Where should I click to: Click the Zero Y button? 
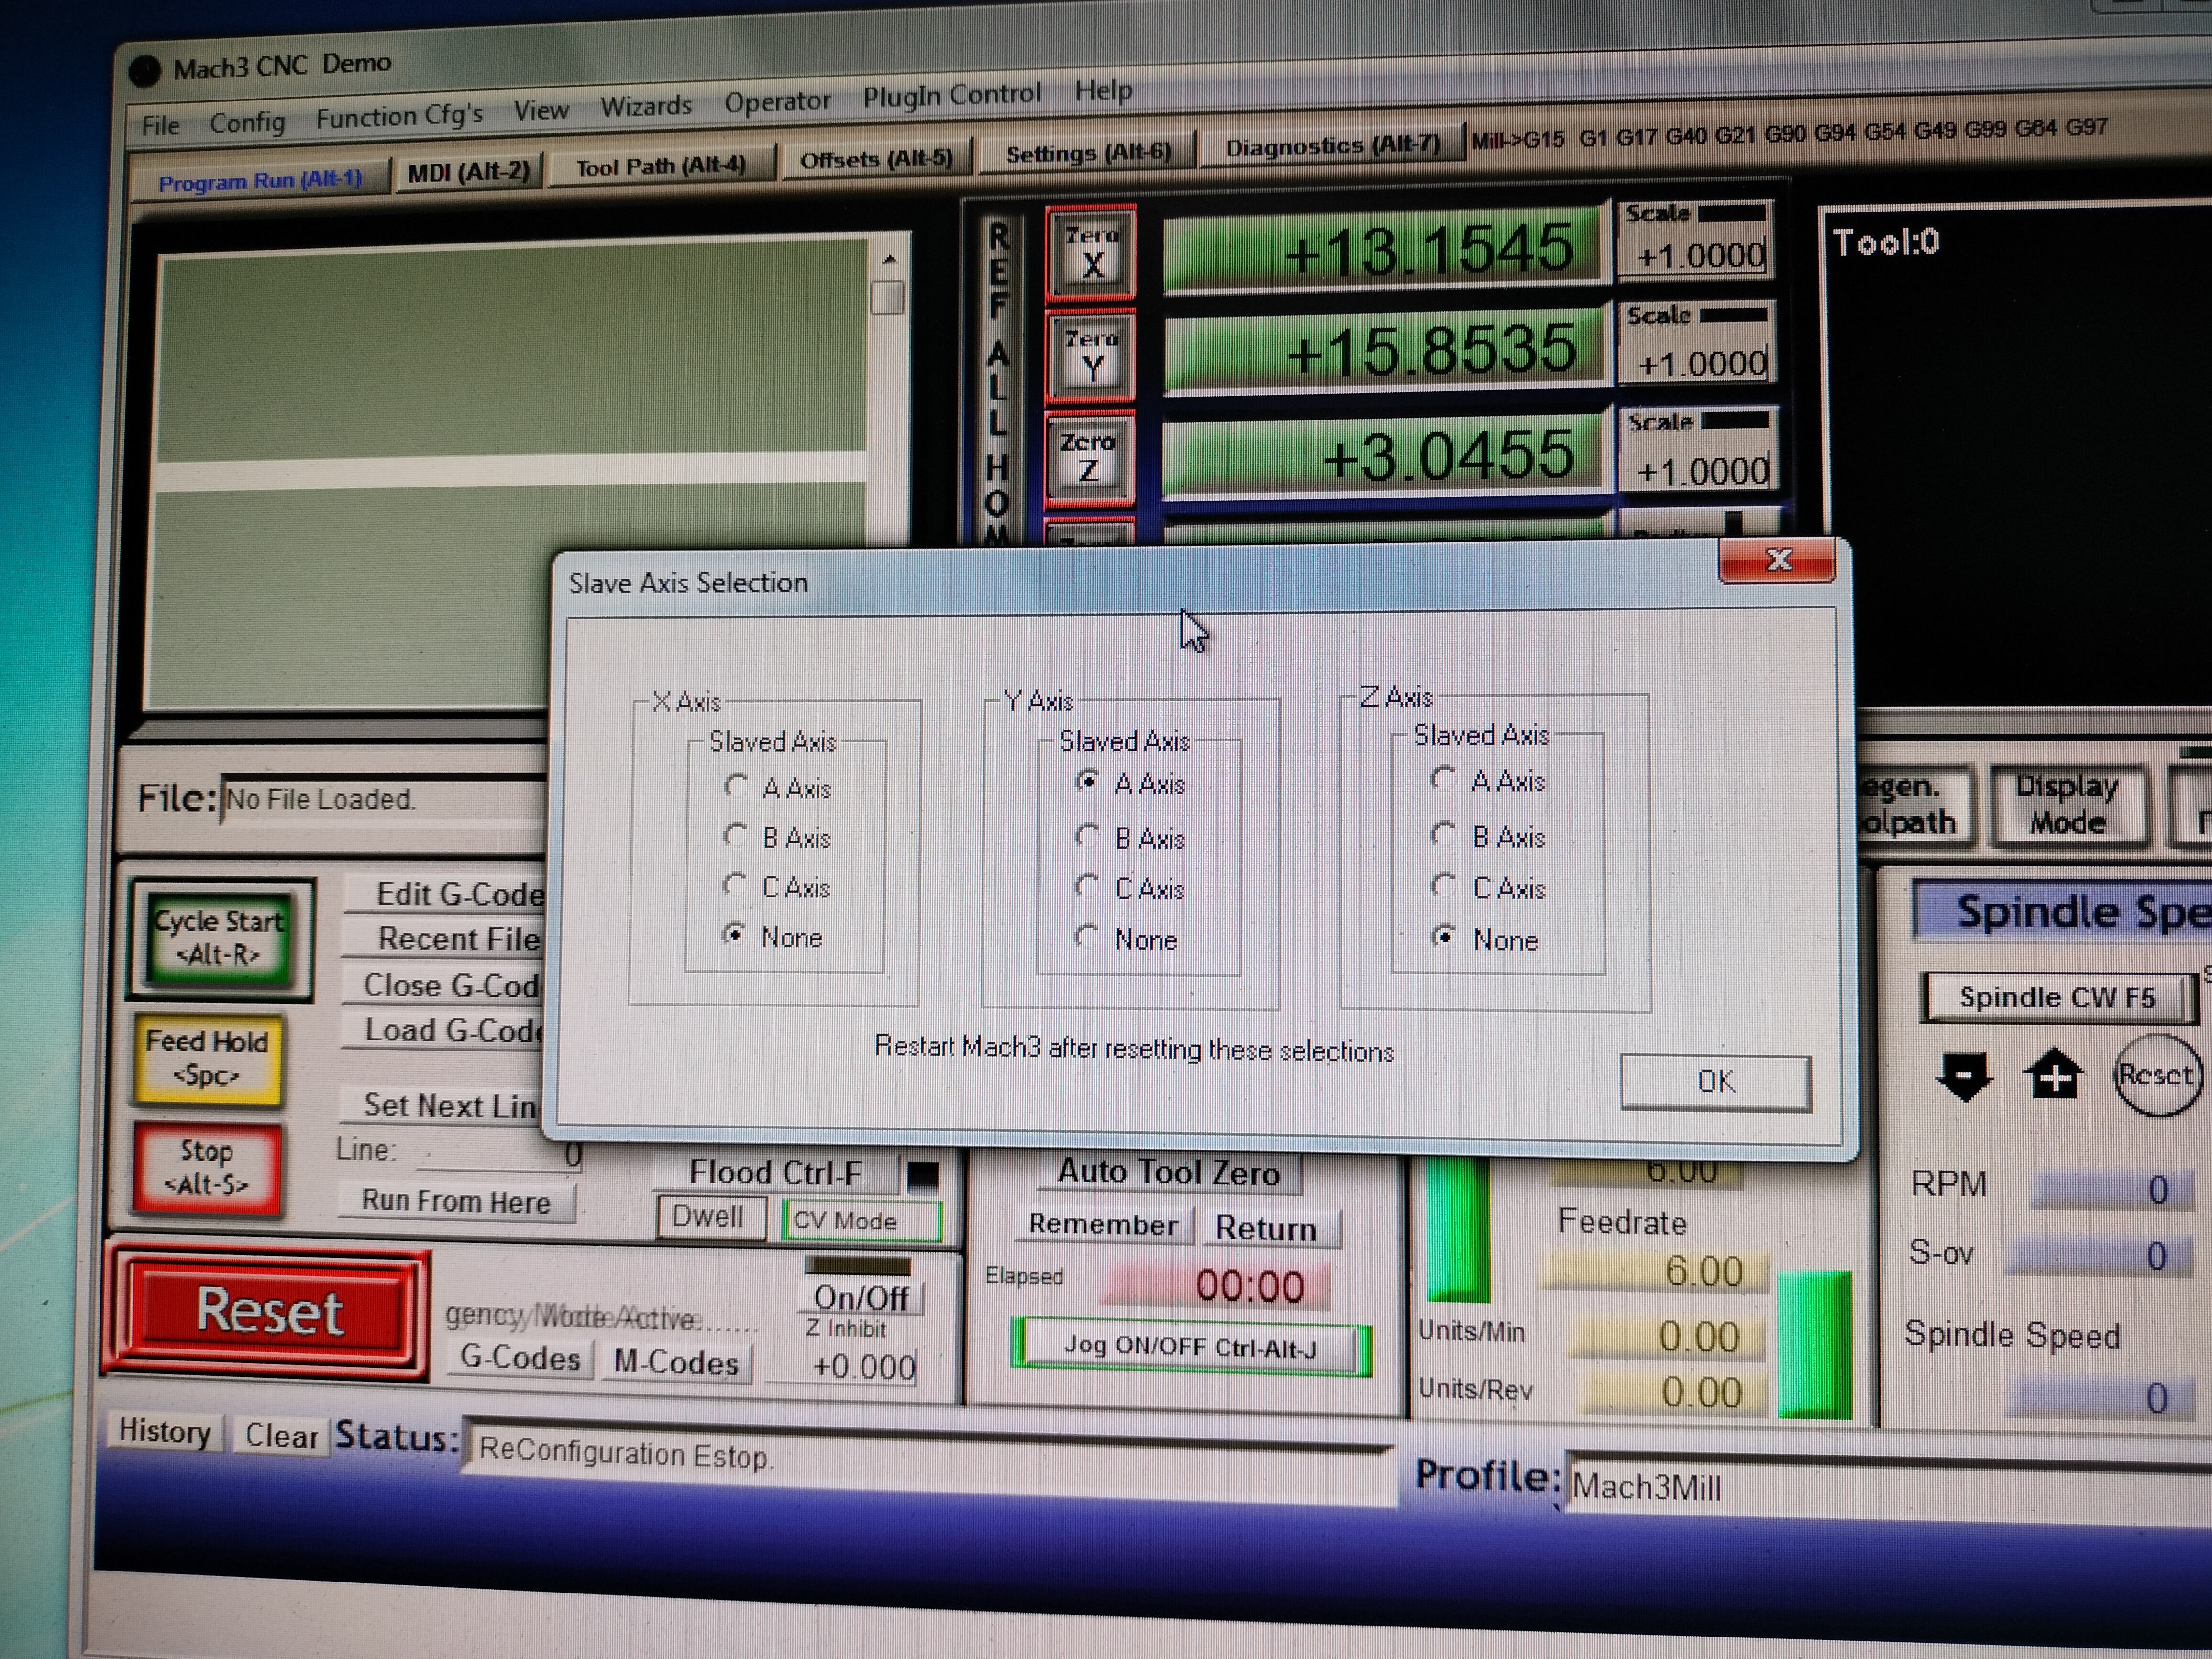tap(1091, 356)
